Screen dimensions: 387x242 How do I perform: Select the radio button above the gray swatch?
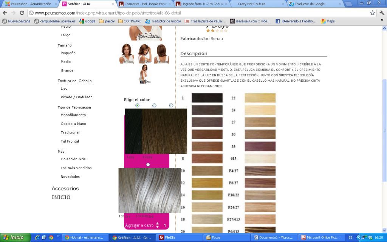(x=148, y=165)
